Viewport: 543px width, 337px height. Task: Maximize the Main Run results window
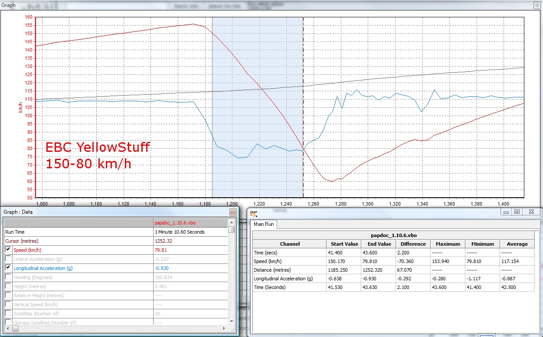coord(517,212)
